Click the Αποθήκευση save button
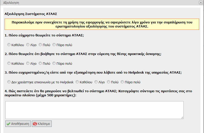The height and width of the screenshot is (133, 204). (x=18, y=124)
